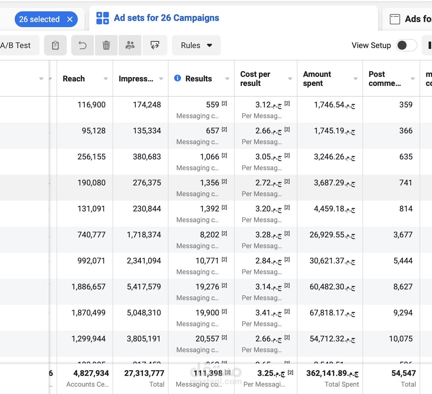Viewport: 432px width, 394px height.
Task: Click the Results info icon
Action: coord(178,78)
